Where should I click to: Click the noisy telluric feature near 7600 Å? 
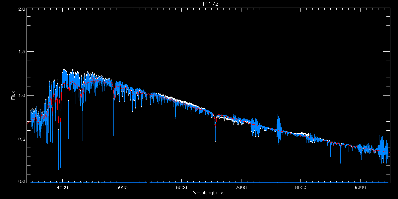pos(279,129)
